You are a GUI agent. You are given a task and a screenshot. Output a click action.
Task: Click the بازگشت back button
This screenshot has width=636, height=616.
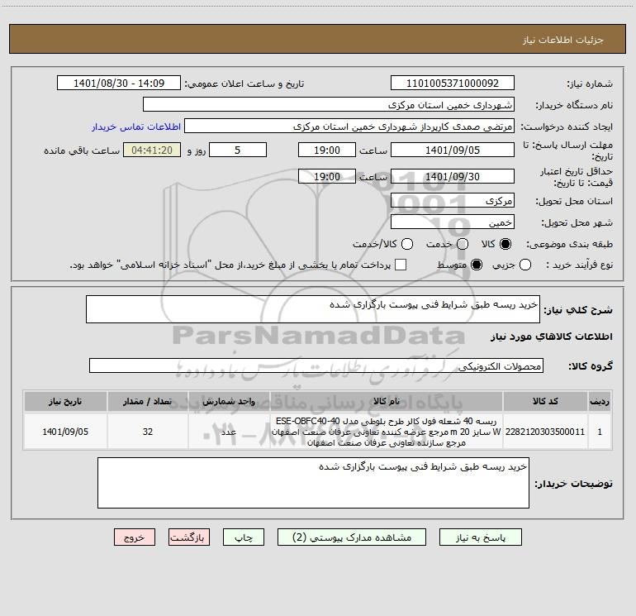(x=189, y=537)
